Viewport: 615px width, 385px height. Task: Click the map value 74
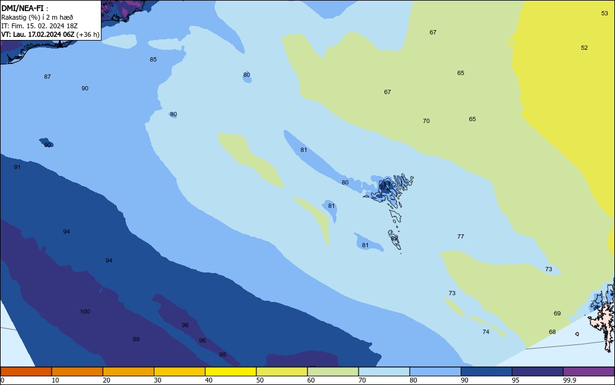tap(486, 332)
